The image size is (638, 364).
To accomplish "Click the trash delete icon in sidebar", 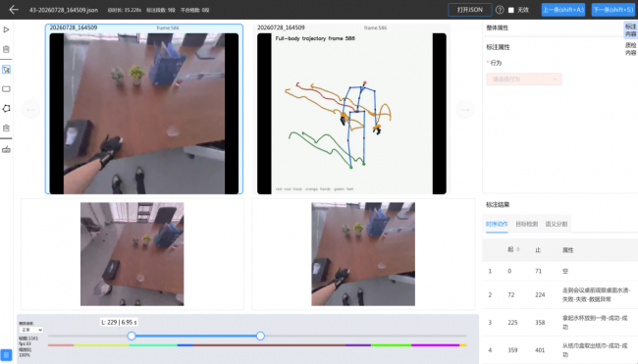I will (x=6, y=129).
